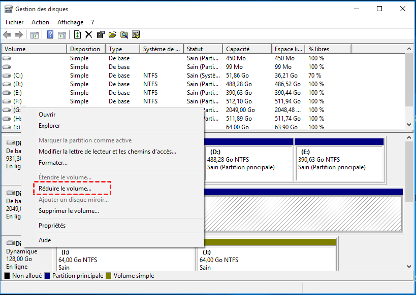
Task: Click the open folder toolbar icon
Action: pyautogui.click(x=112, y=34)
